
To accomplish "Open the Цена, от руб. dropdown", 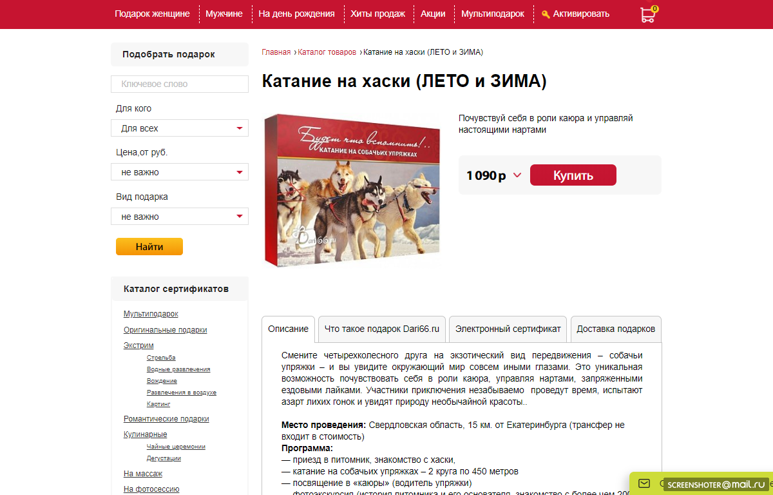I will click(x=180, y=172).
